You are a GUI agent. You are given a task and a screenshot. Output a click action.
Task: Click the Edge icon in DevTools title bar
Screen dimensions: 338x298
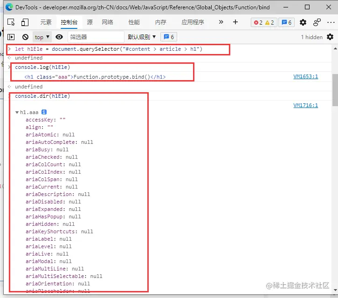(x=9, y=7)
